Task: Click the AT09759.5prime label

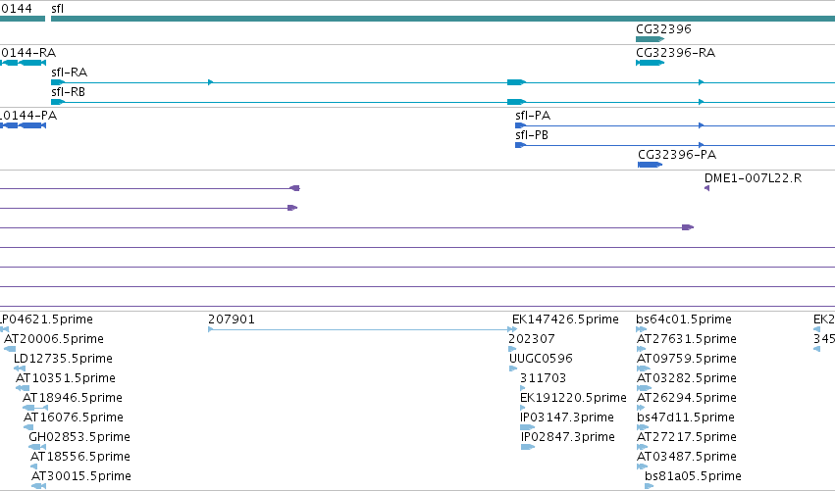Action: (687, 359)
